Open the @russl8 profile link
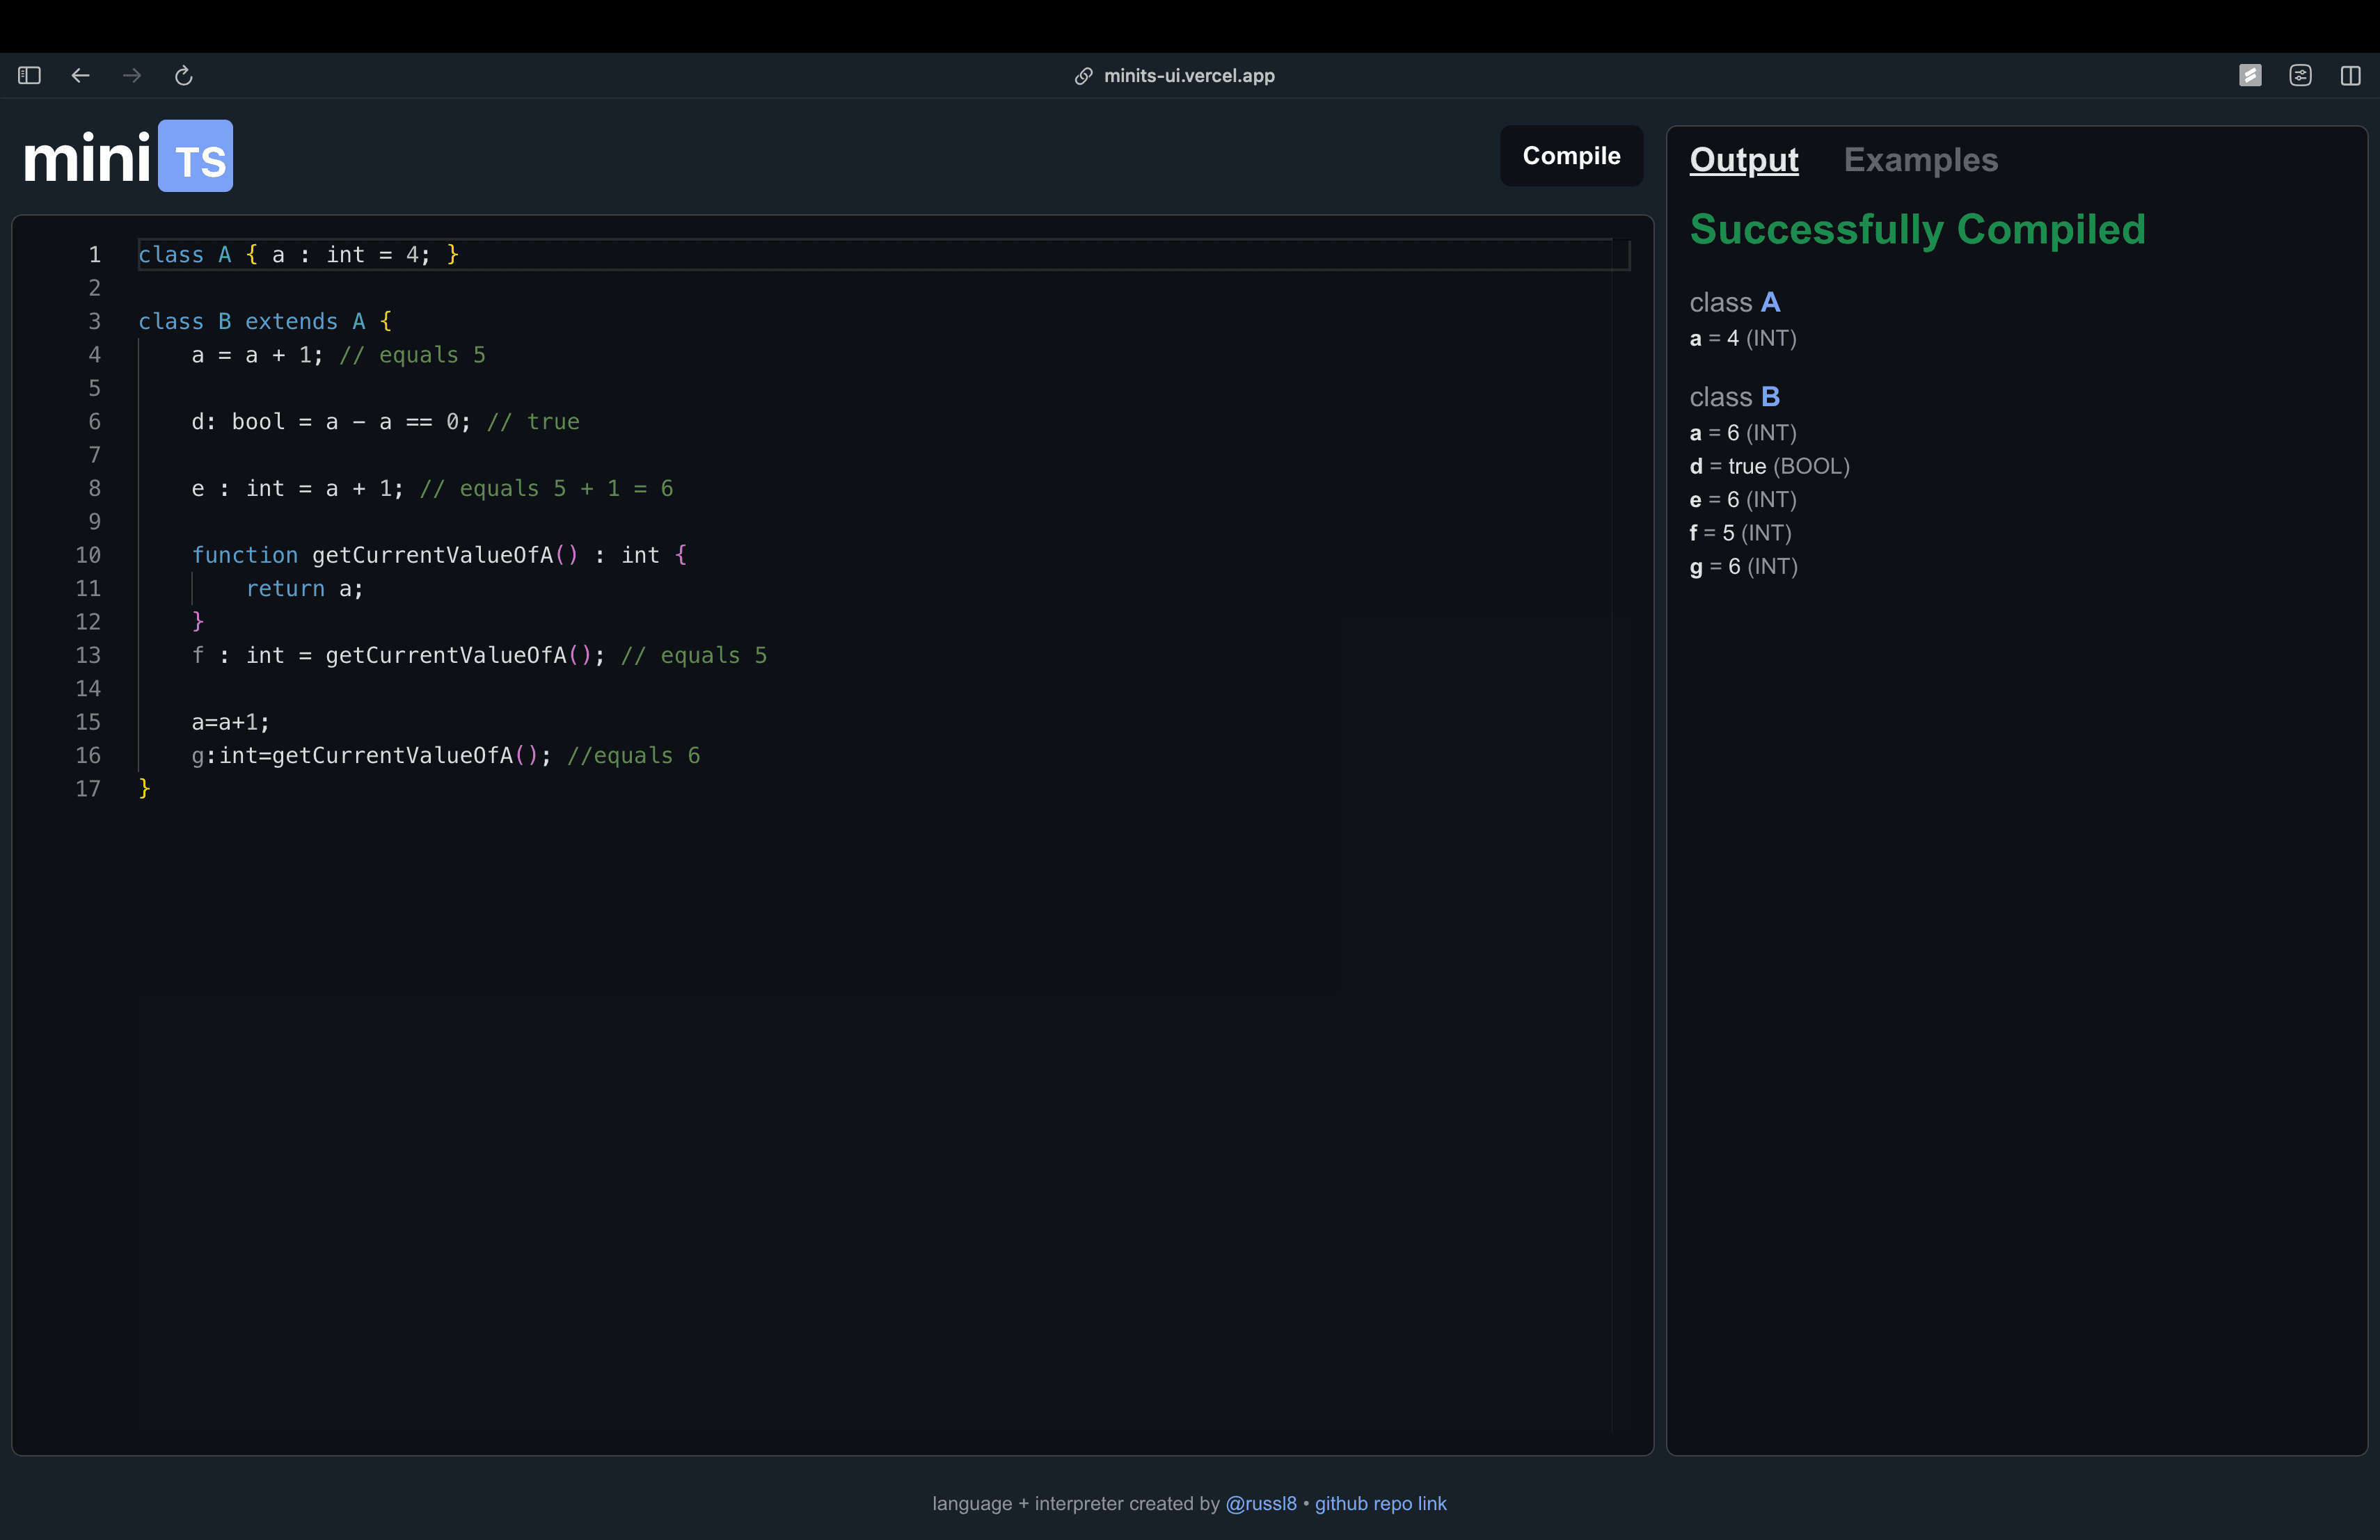The width and height of the screenshot is (2380, 1540). 1261,1503
